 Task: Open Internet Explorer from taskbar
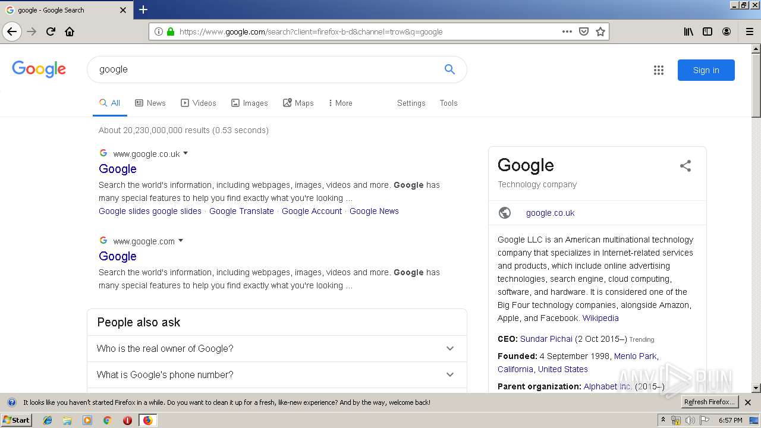(48, 420)
